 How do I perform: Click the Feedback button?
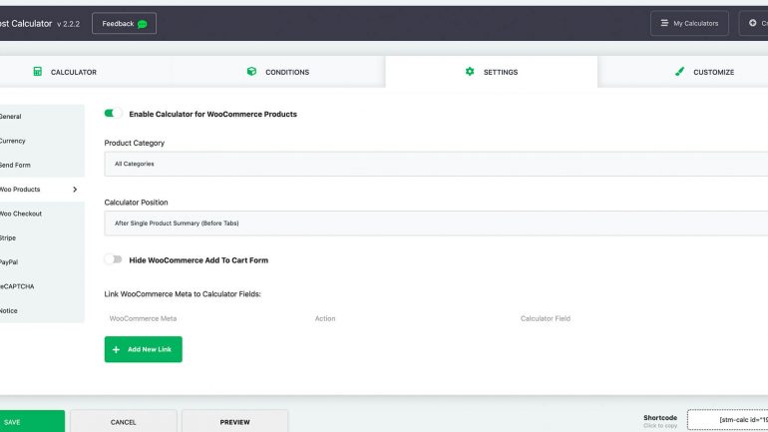[x=124, y=24]
